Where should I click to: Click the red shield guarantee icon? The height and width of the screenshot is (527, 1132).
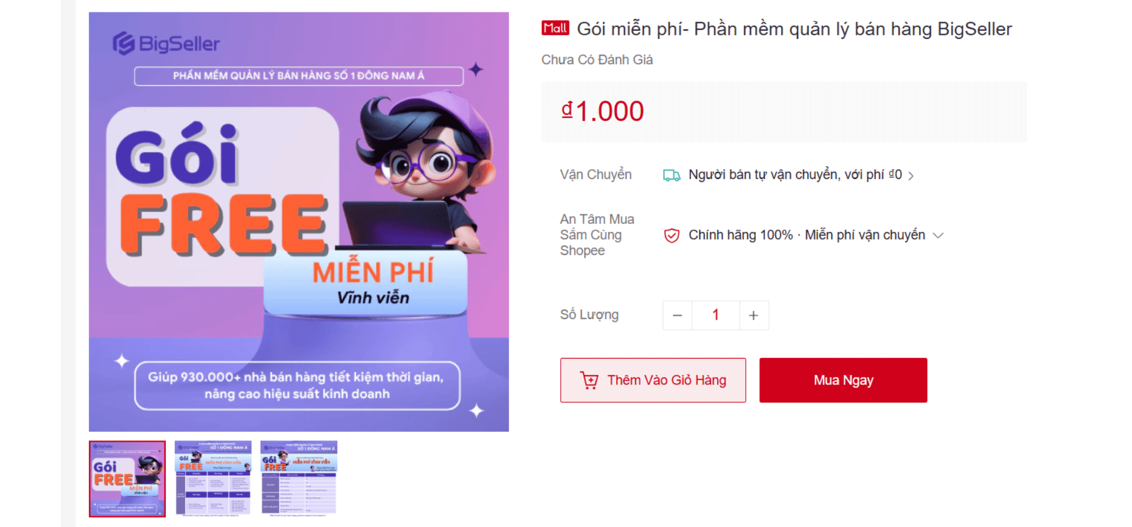[x=671, y=235]
